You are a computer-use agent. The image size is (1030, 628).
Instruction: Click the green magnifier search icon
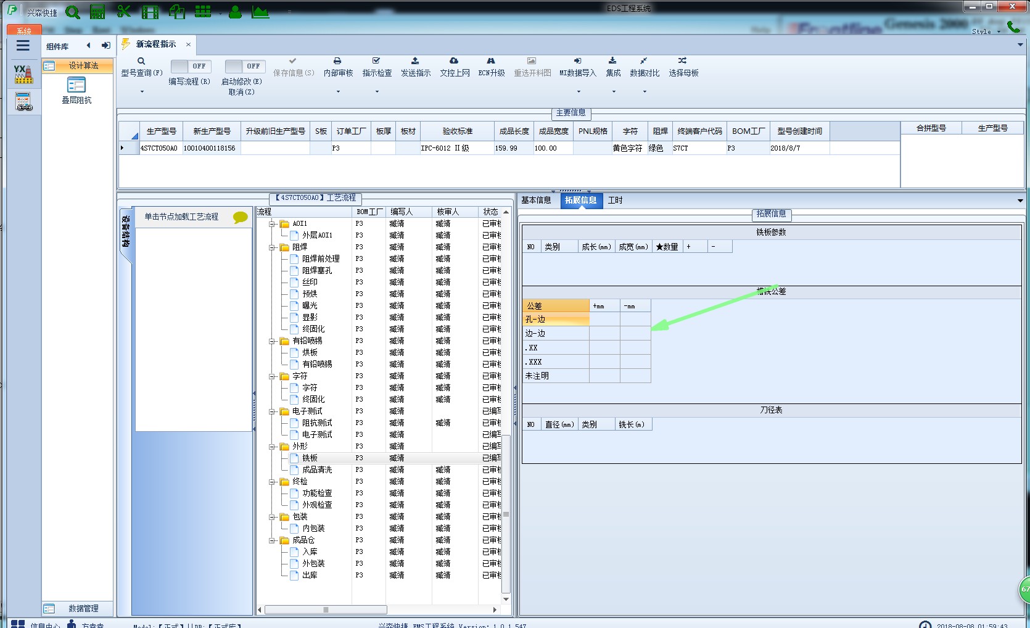[73, 12]
